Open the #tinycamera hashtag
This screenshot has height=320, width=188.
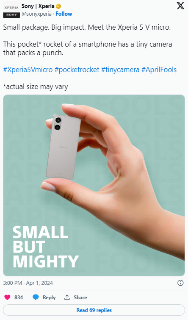coord(120,70)
